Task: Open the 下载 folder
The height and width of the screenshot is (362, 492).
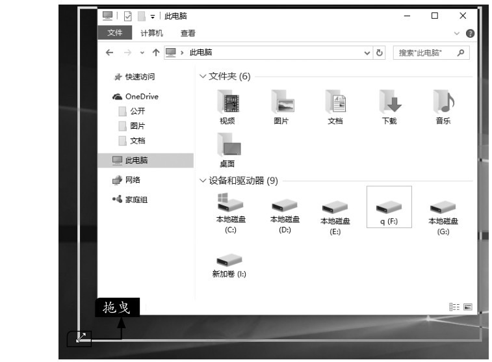Action: click(x=389, y=108)
